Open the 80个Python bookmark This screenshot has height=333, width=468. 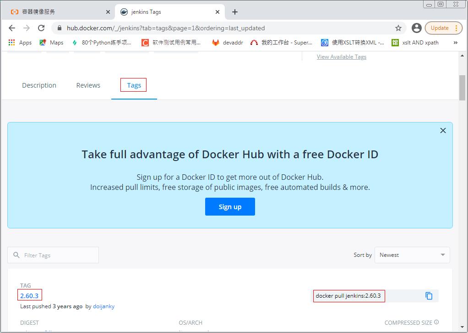coord(102,43)
